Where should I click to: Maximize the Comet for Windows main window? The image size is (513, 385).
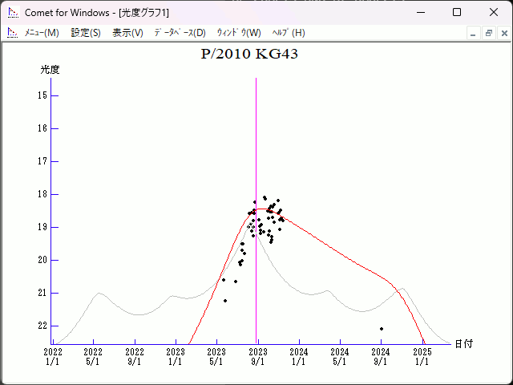457,12
